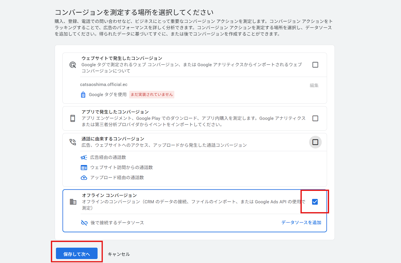Tick the phone call conversions checkbox

coord(315,142)
